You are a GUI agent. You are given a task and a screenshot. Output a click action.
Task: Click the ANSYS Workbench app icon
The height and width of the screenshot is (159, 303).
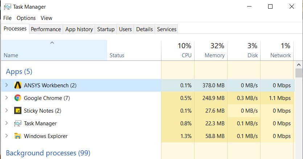click(17, 85)
